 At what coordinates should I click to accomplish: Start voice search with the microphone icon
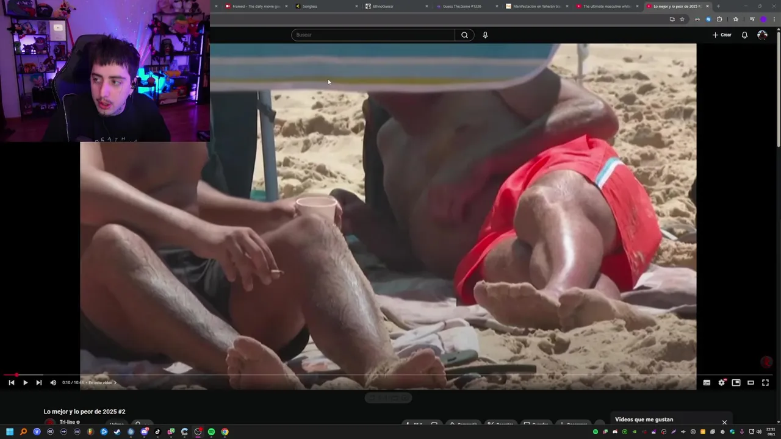[x=485, y=35]
